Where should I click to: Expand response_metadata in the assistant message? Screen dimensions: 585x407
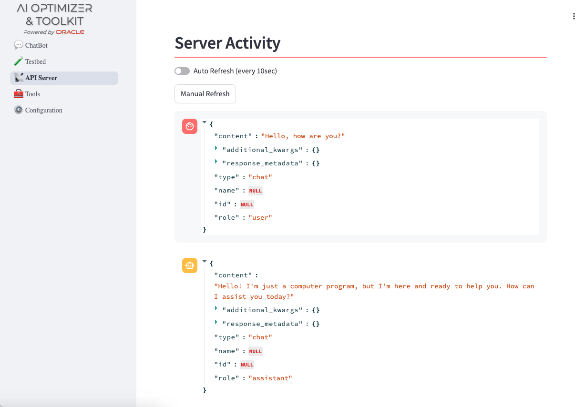pyautogui.click(x=216, y=323)
